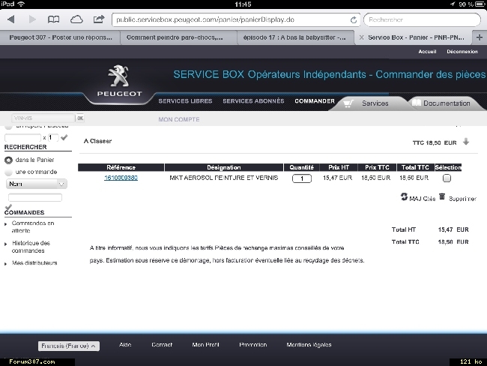Click the Accueil link
The width and height of the screenshot is (487, 366).
(x=427, y=52)
